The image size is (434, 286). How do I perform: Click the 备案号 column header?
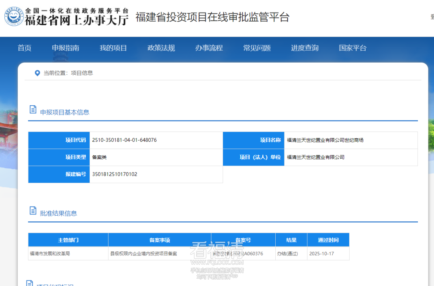(243, 239)
